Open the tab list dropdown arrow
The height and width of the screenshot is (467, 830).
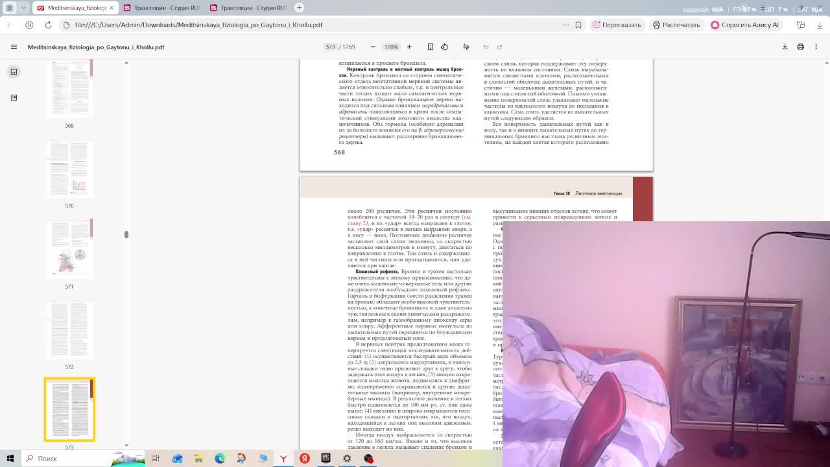(x=23, y=8)
